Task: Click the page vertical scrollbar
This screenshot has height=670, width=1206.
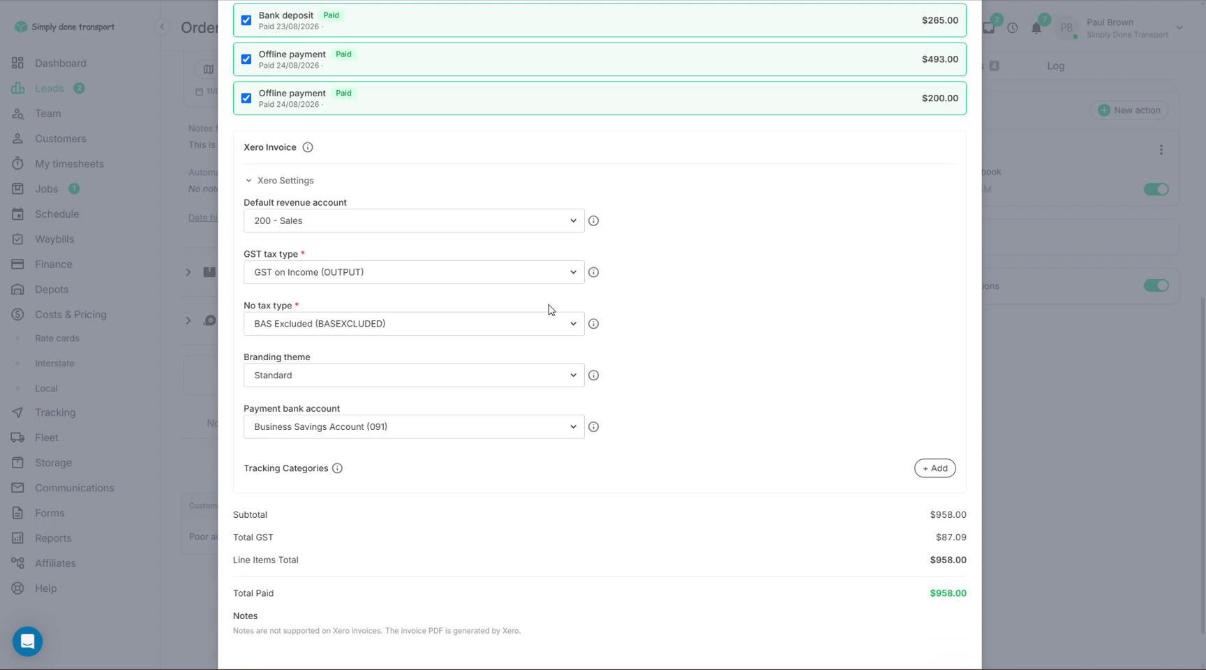Action: (x=1202, y=464)
